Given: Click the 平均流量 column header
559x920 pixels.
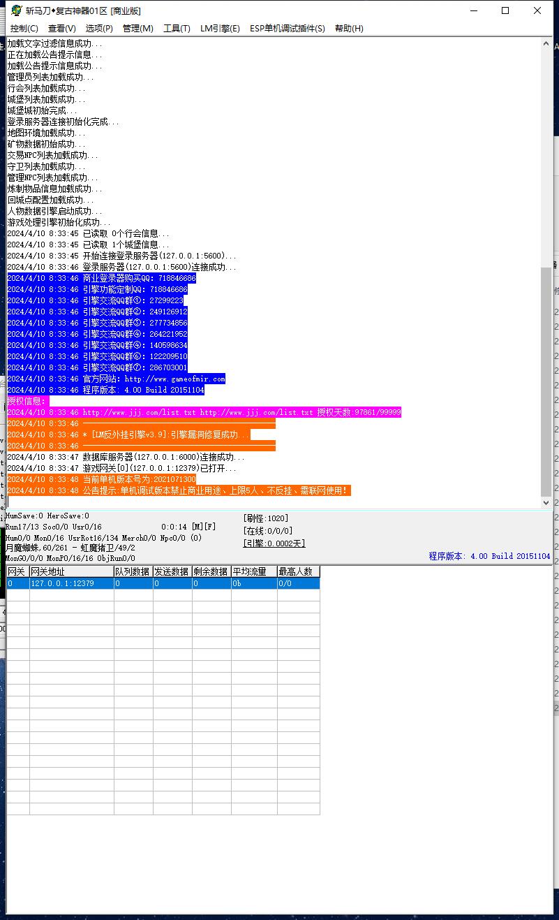Looking at the screenshot, I should [254, 571].
